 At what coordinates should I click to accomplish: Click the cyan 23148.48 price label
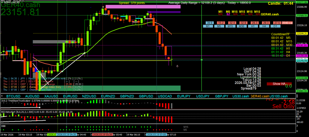(x=301, y=61)
